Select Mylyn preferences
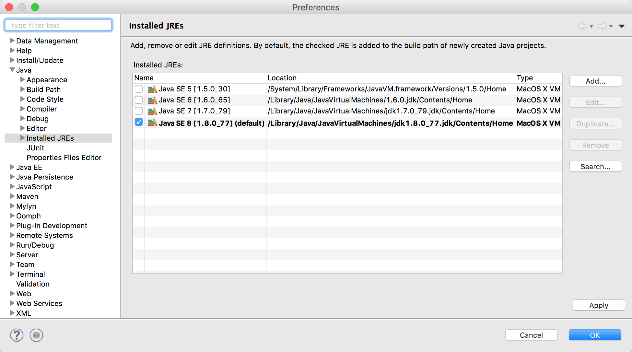The height and width of the screenshot is (352, 632). pyautogui.click(x=26, y=206)
